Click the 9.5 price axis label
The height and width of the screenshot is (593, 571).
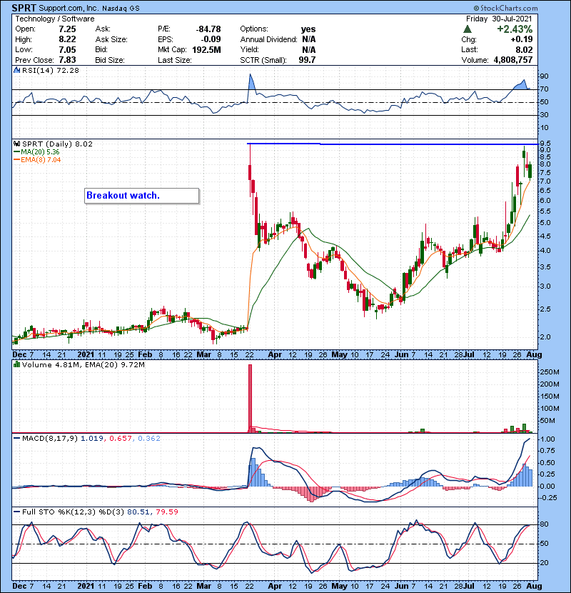(x=545, y=144)
